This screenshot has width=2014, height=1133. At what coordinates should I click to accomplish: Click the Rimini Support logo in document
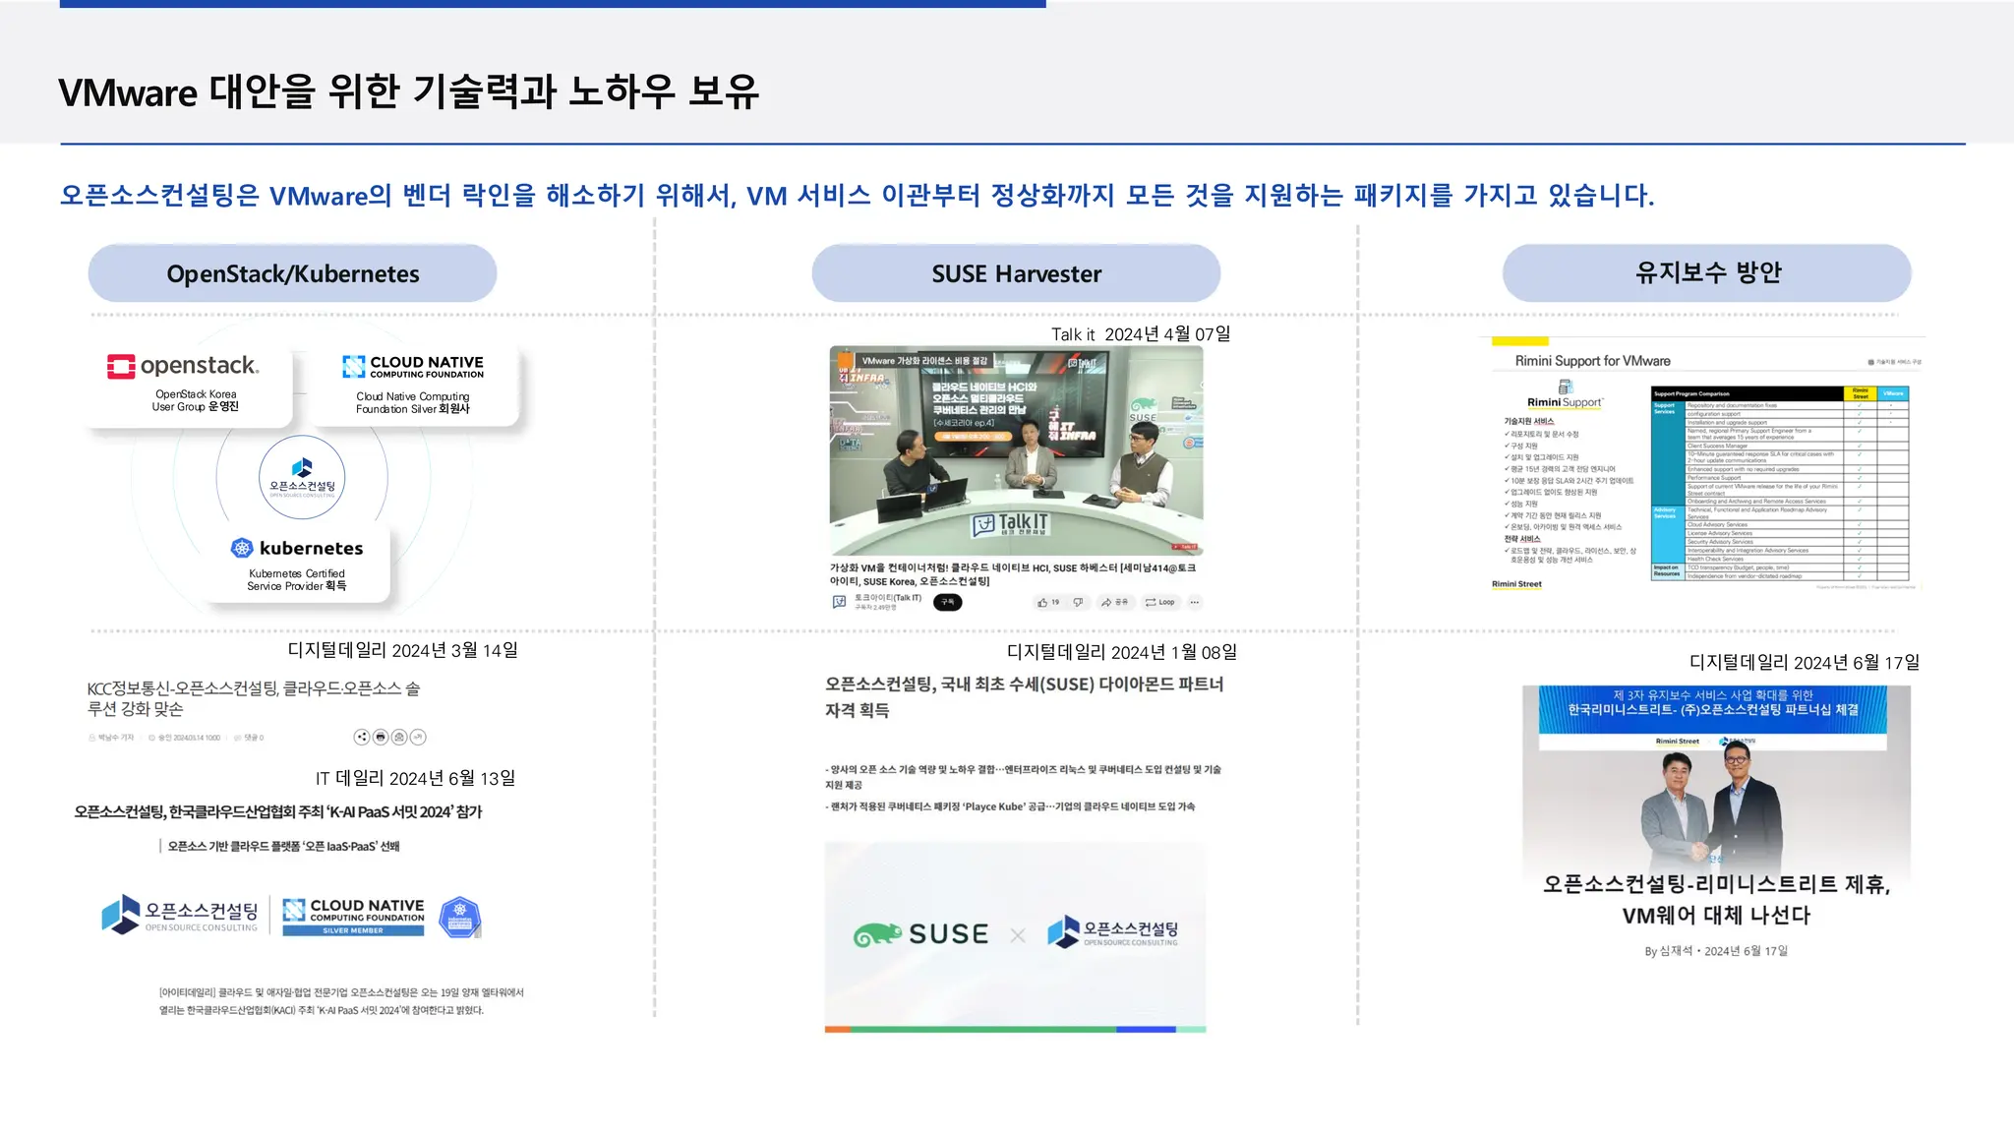point(1565,394)
